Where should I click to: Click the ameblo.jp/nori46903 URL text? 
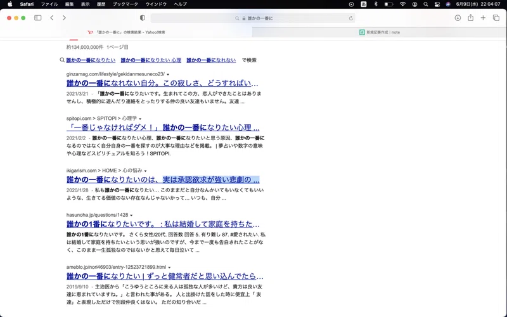click(x=117, y=267)
